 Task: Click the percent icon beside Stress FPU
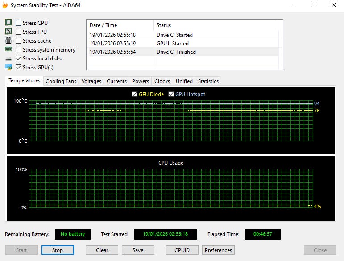[x=8, y=31]
